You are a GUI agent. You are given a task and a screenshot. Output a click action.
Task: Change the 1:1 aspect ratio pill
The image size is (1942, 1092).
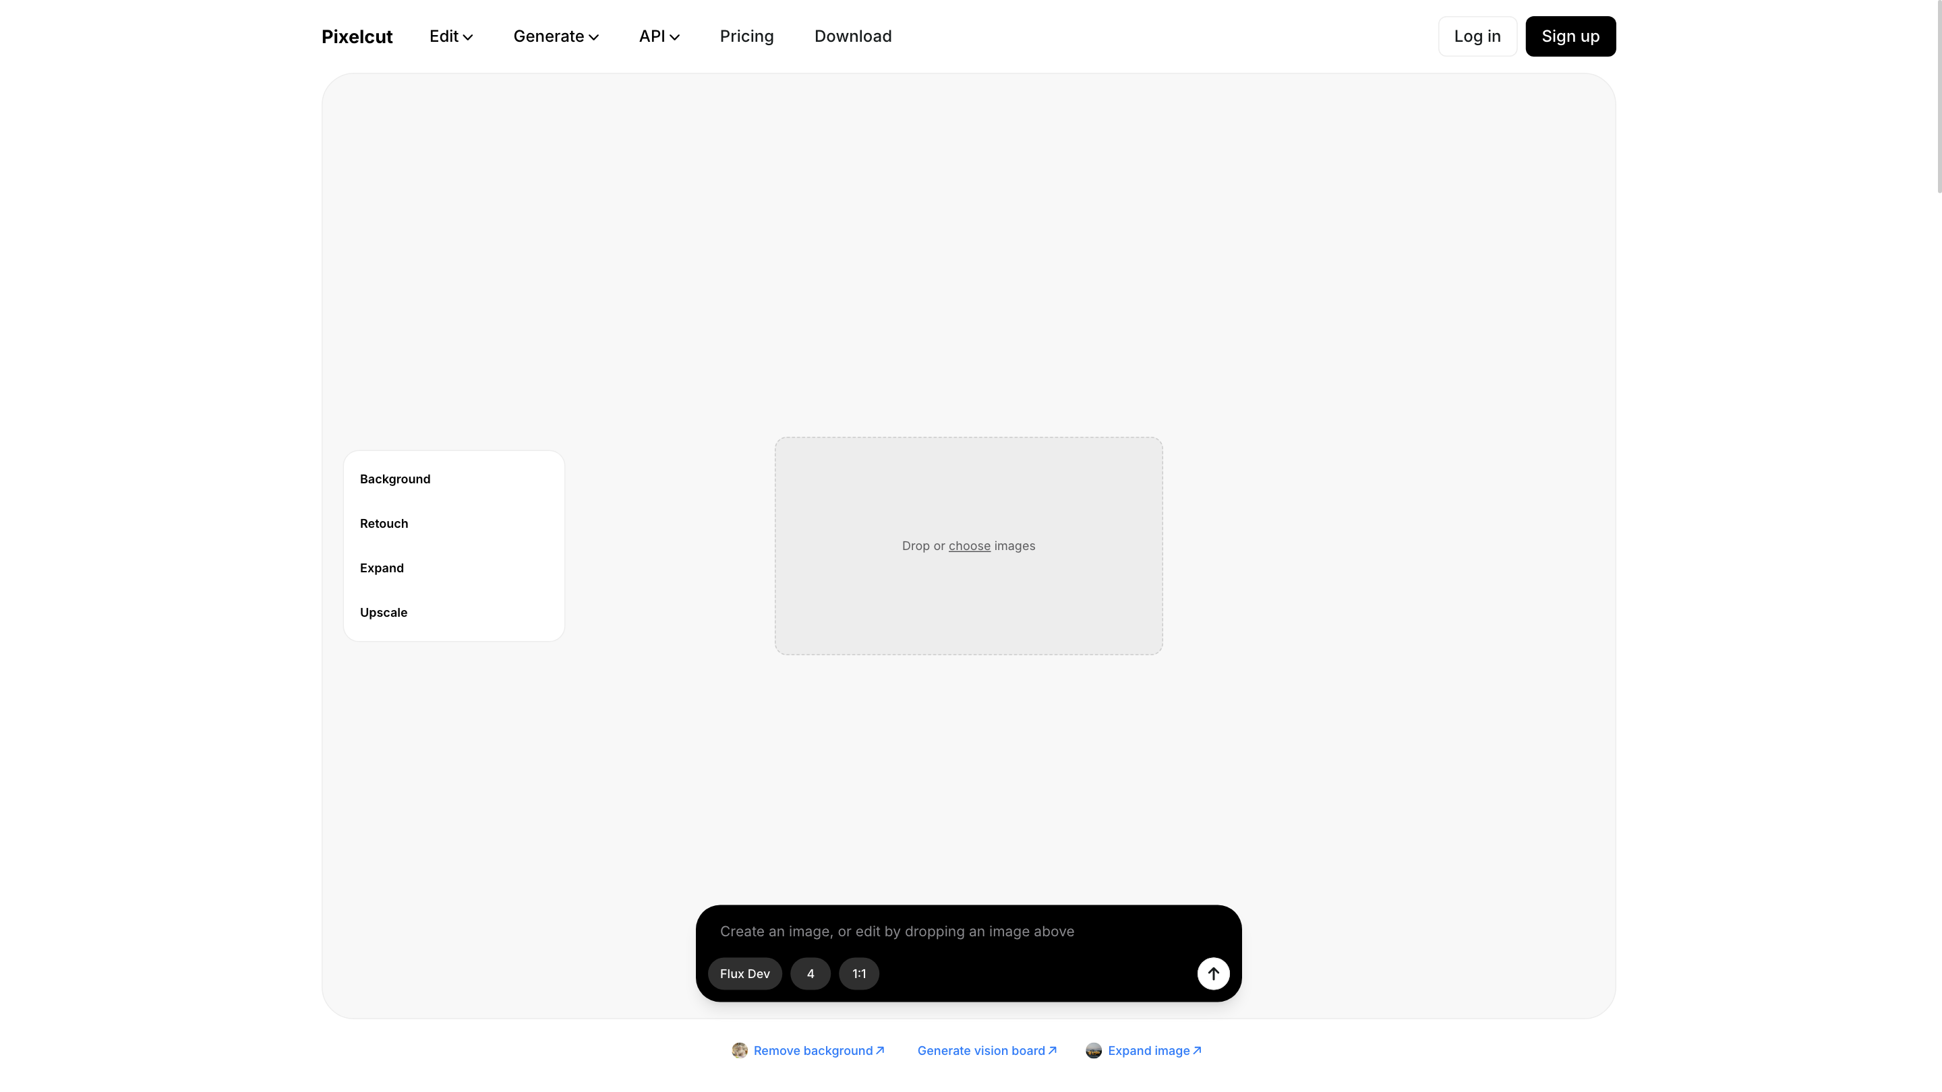858,973
